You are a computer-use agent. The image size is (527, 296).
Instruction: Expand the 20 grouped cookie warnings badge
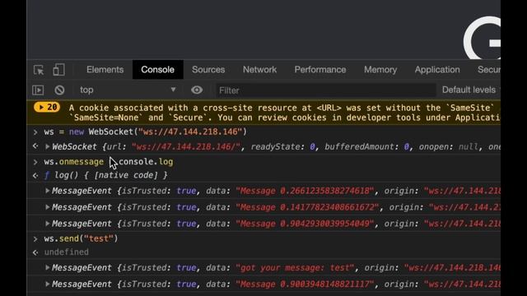(47, 108)
